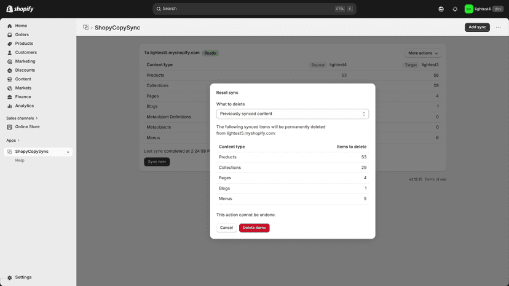The height and width of the screenshot is (286, 509).
Task: Click the Items to delete column header
Action: pyautogui.click(x=352, y=147)
